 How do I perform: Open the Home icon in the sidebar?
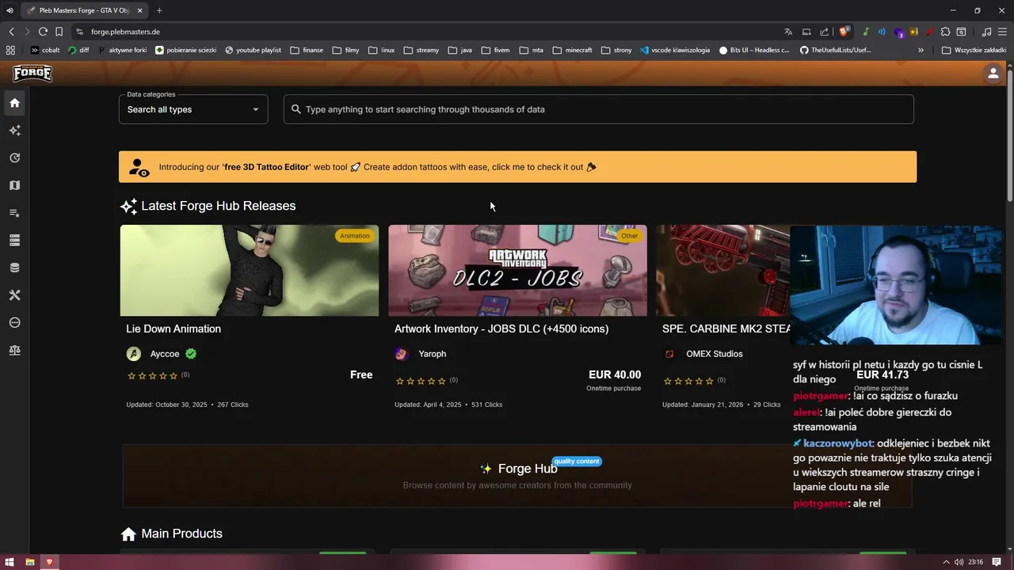pos(14,103)
